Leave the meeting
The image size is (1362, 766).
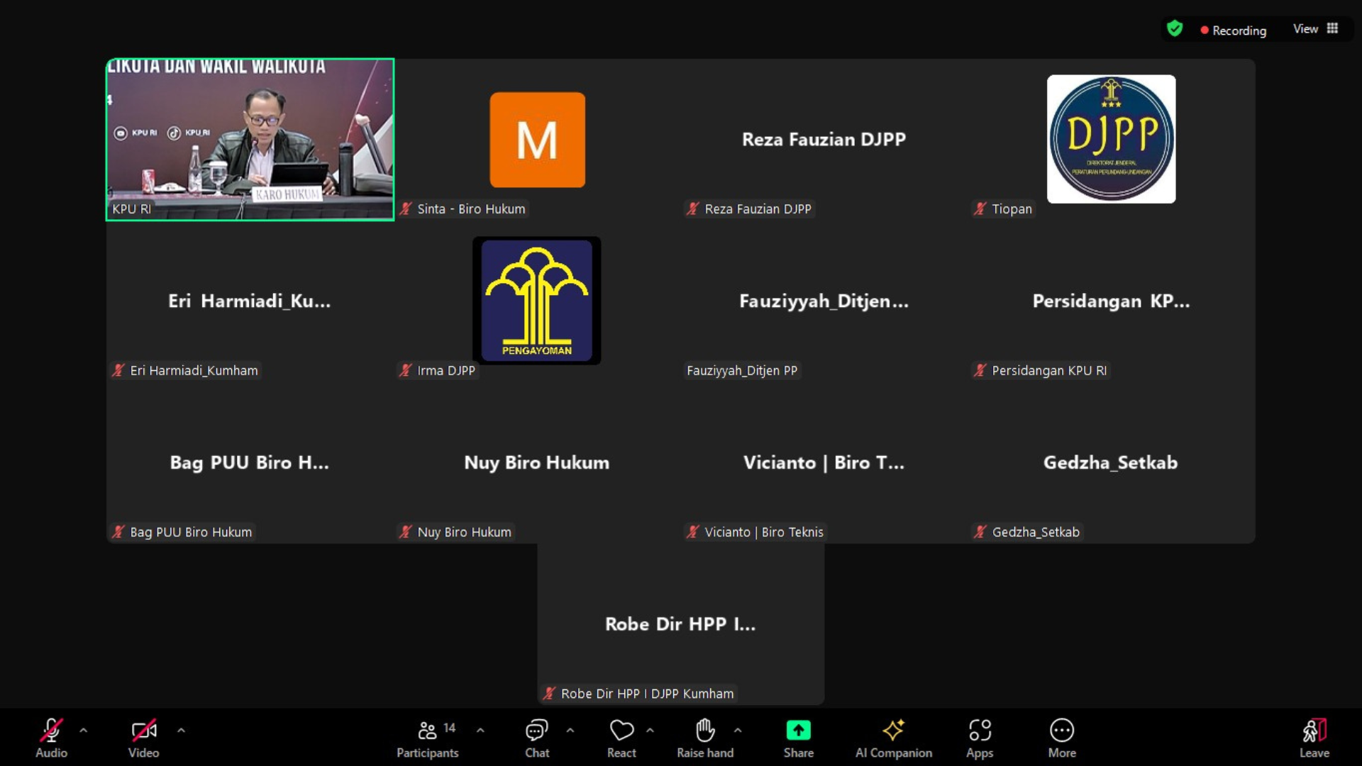(x=1314, y=738)
